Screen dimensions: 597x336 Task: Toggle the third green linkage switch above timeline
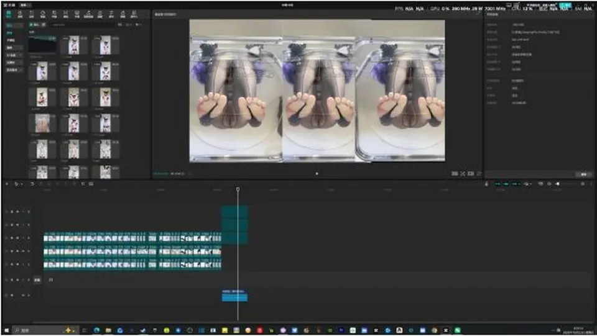[x=515, y=184]
